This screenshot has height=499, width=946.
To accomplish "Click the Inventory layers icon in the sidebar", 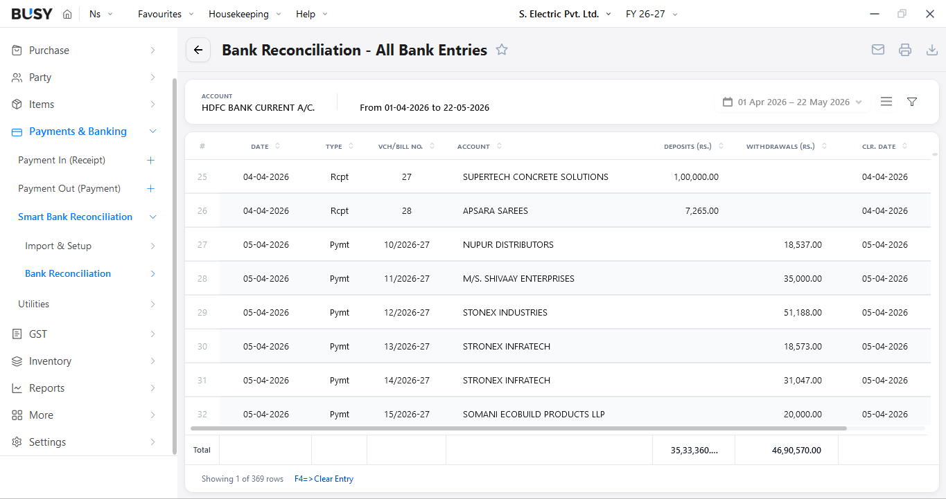I will [17, 361].
